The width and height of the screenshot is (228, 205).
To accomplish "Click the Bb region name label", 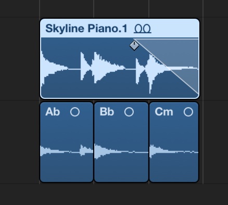I will tap(107, 112).
